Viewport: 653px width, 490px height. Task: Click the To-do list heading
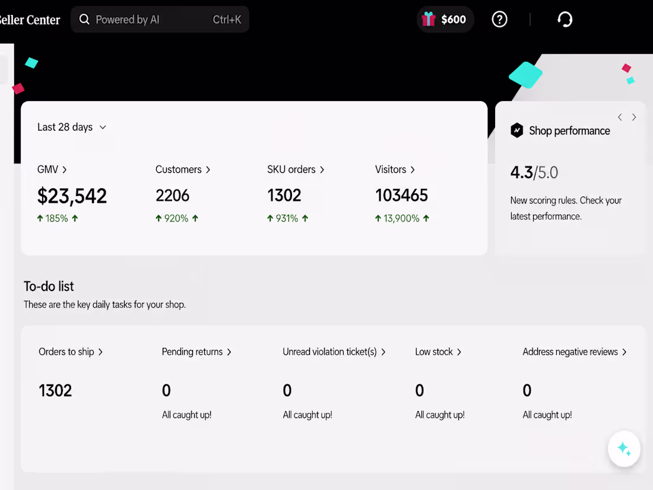tap(49, 286)
